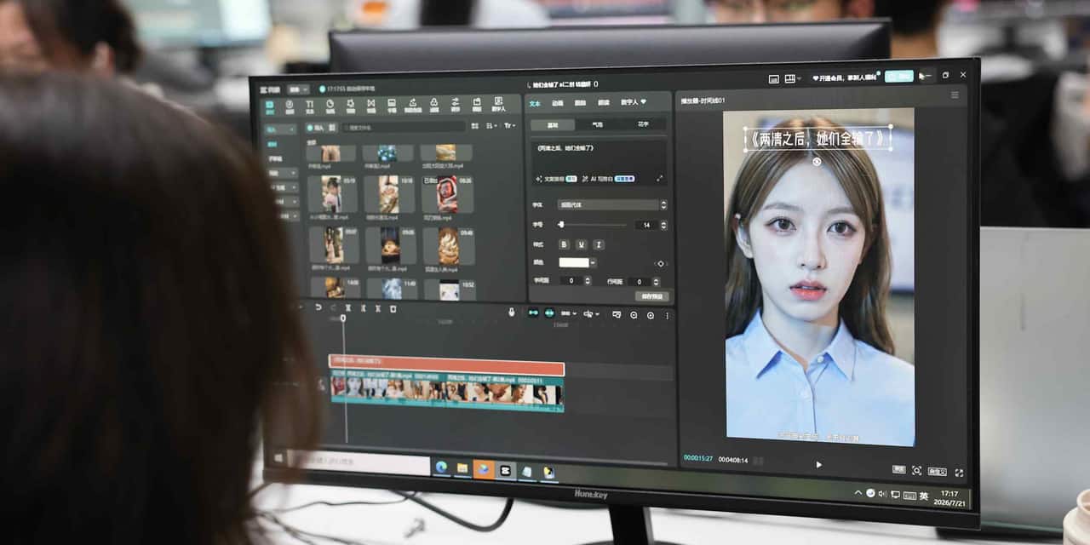Adjust the font size slider handle

561,225
